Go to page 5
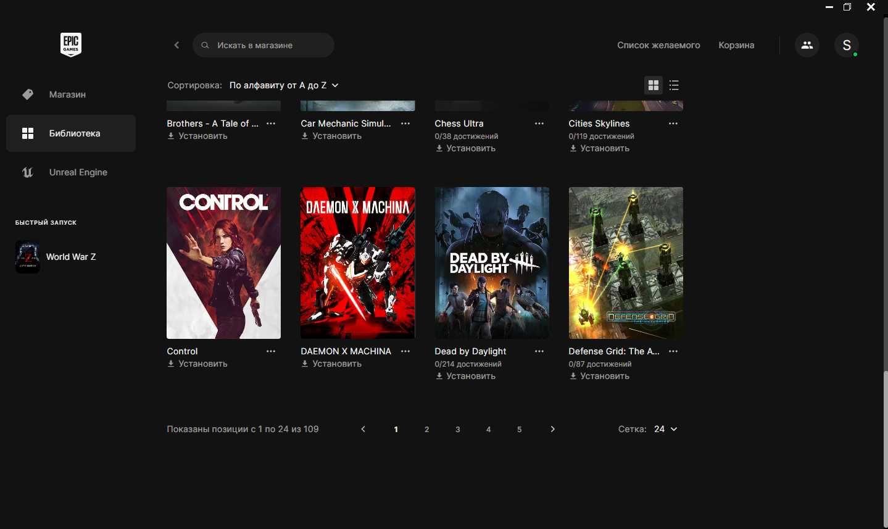 coord(519,430)
